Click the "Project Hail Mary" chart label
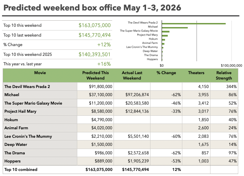Viewport: 244px width, 176px height. 147,35
